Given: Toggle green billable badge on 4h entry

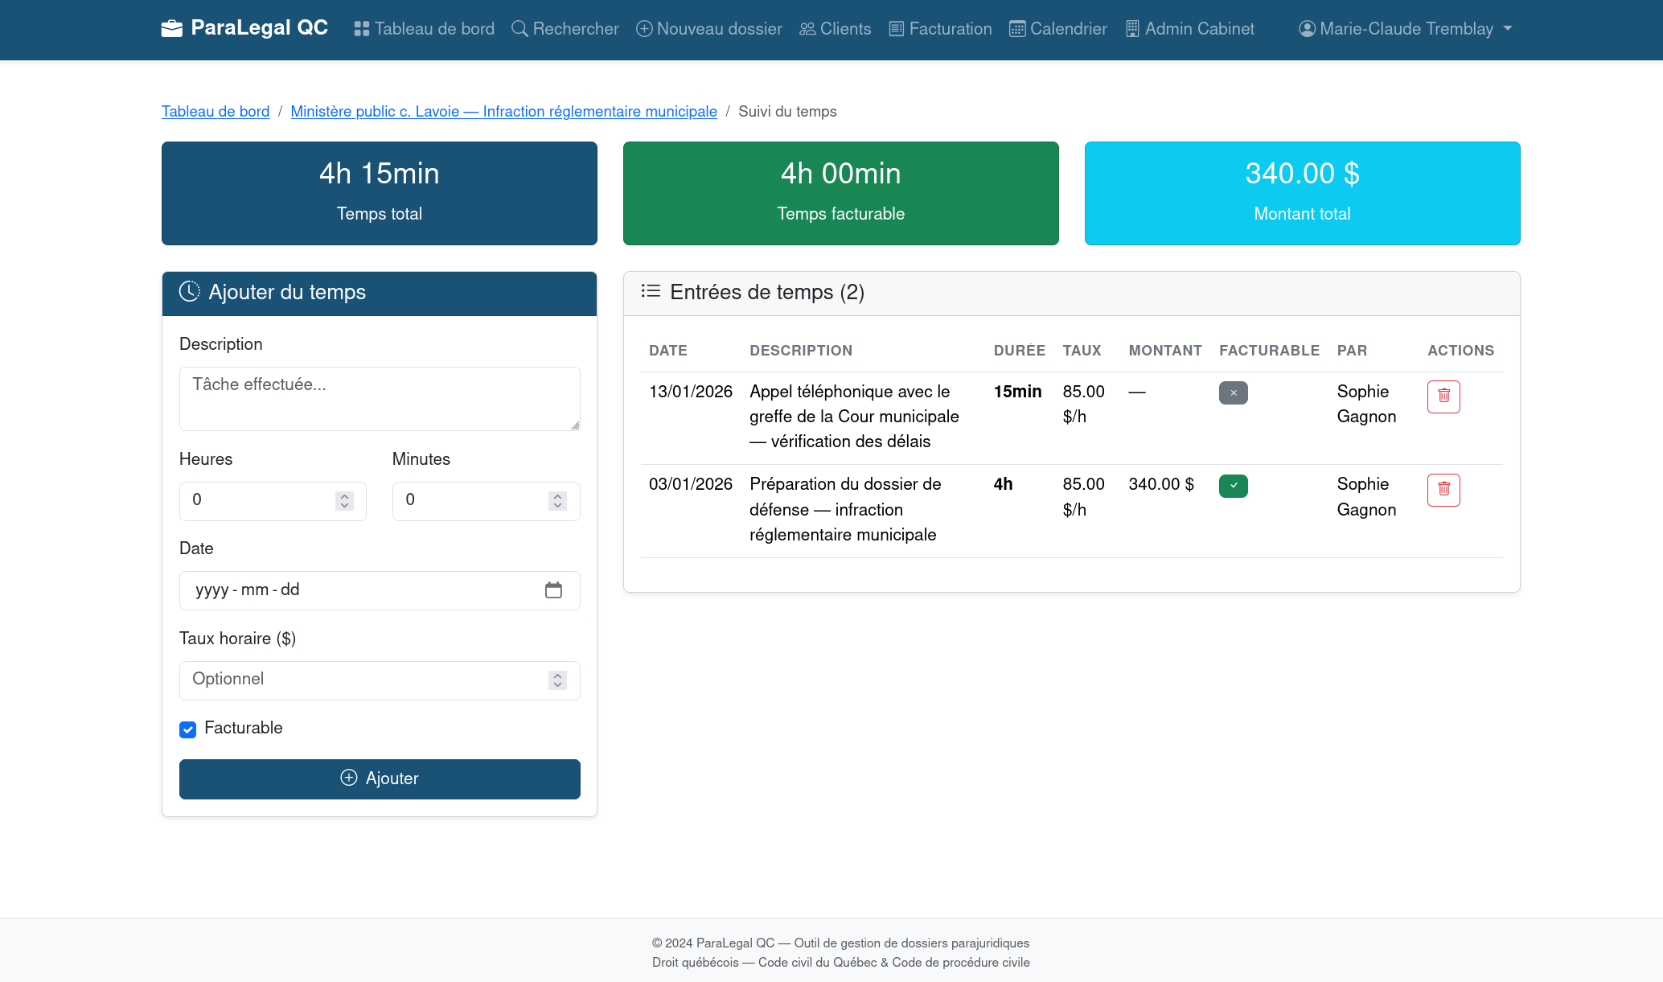Looking at the screenshot, I should pyautogui.click(x=1233, y=486).
